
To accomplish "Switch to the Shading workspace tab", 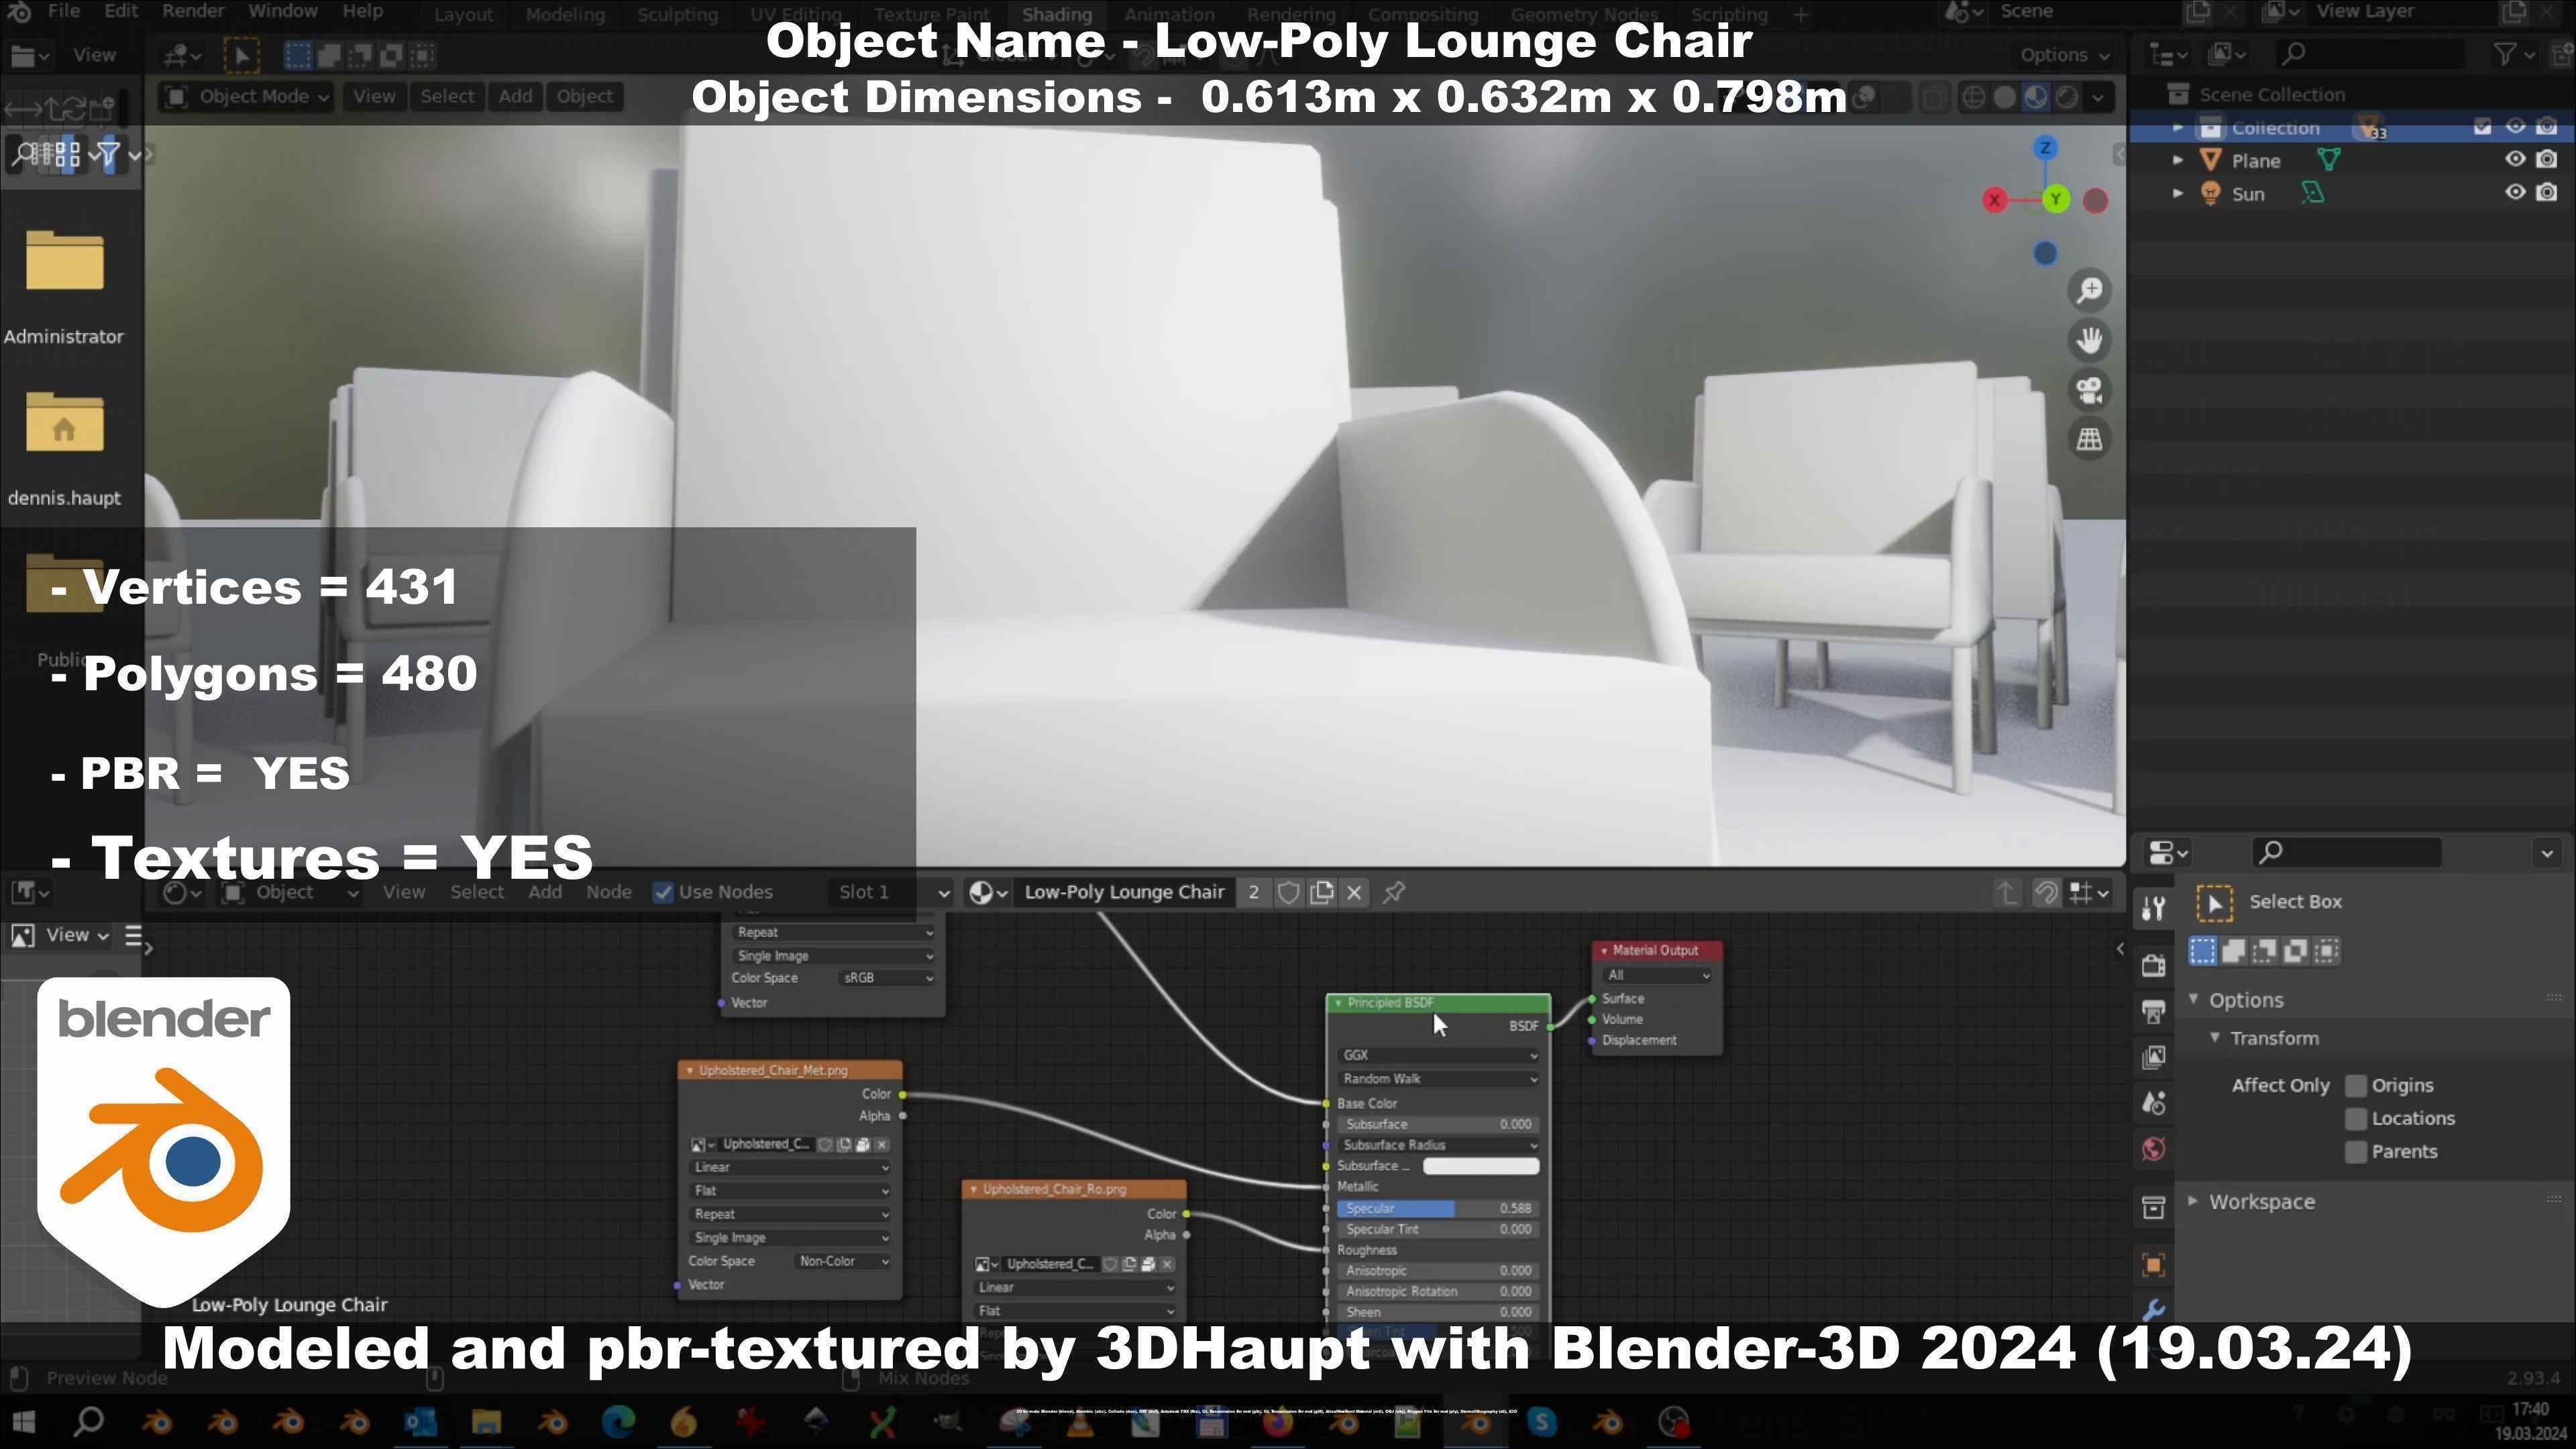I will coord(1056,15).
